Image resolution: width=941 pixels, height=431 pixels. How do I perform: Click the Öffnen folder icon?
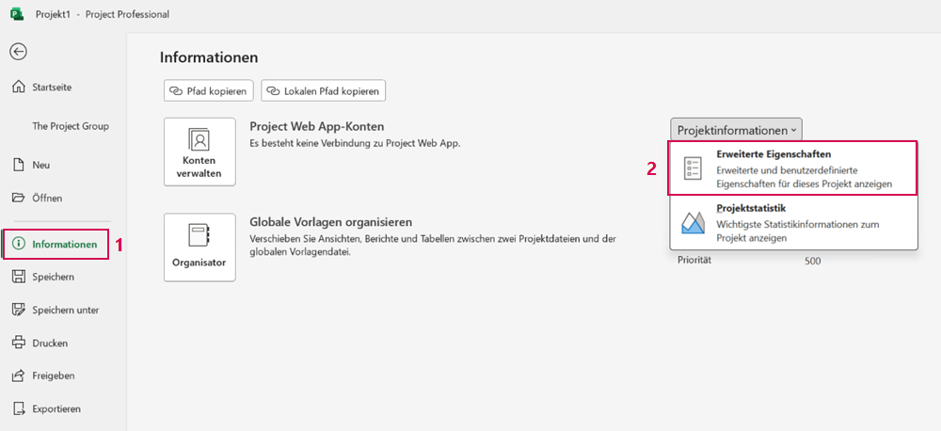pyautogui.click(x=19, y=198)
